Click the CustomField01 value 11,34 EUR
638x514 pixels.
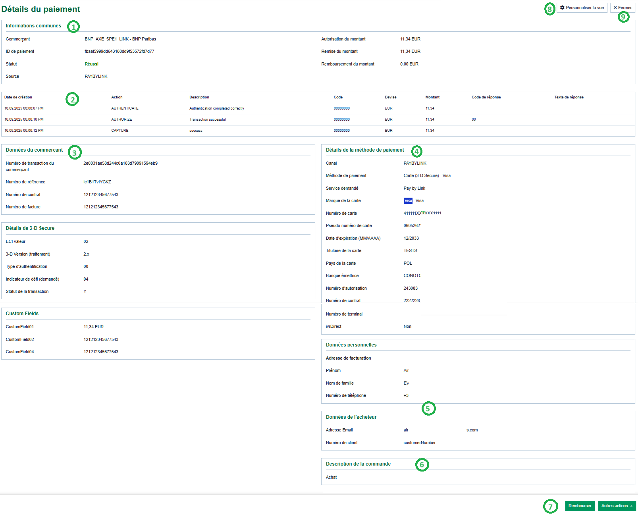tap(94, 327)
